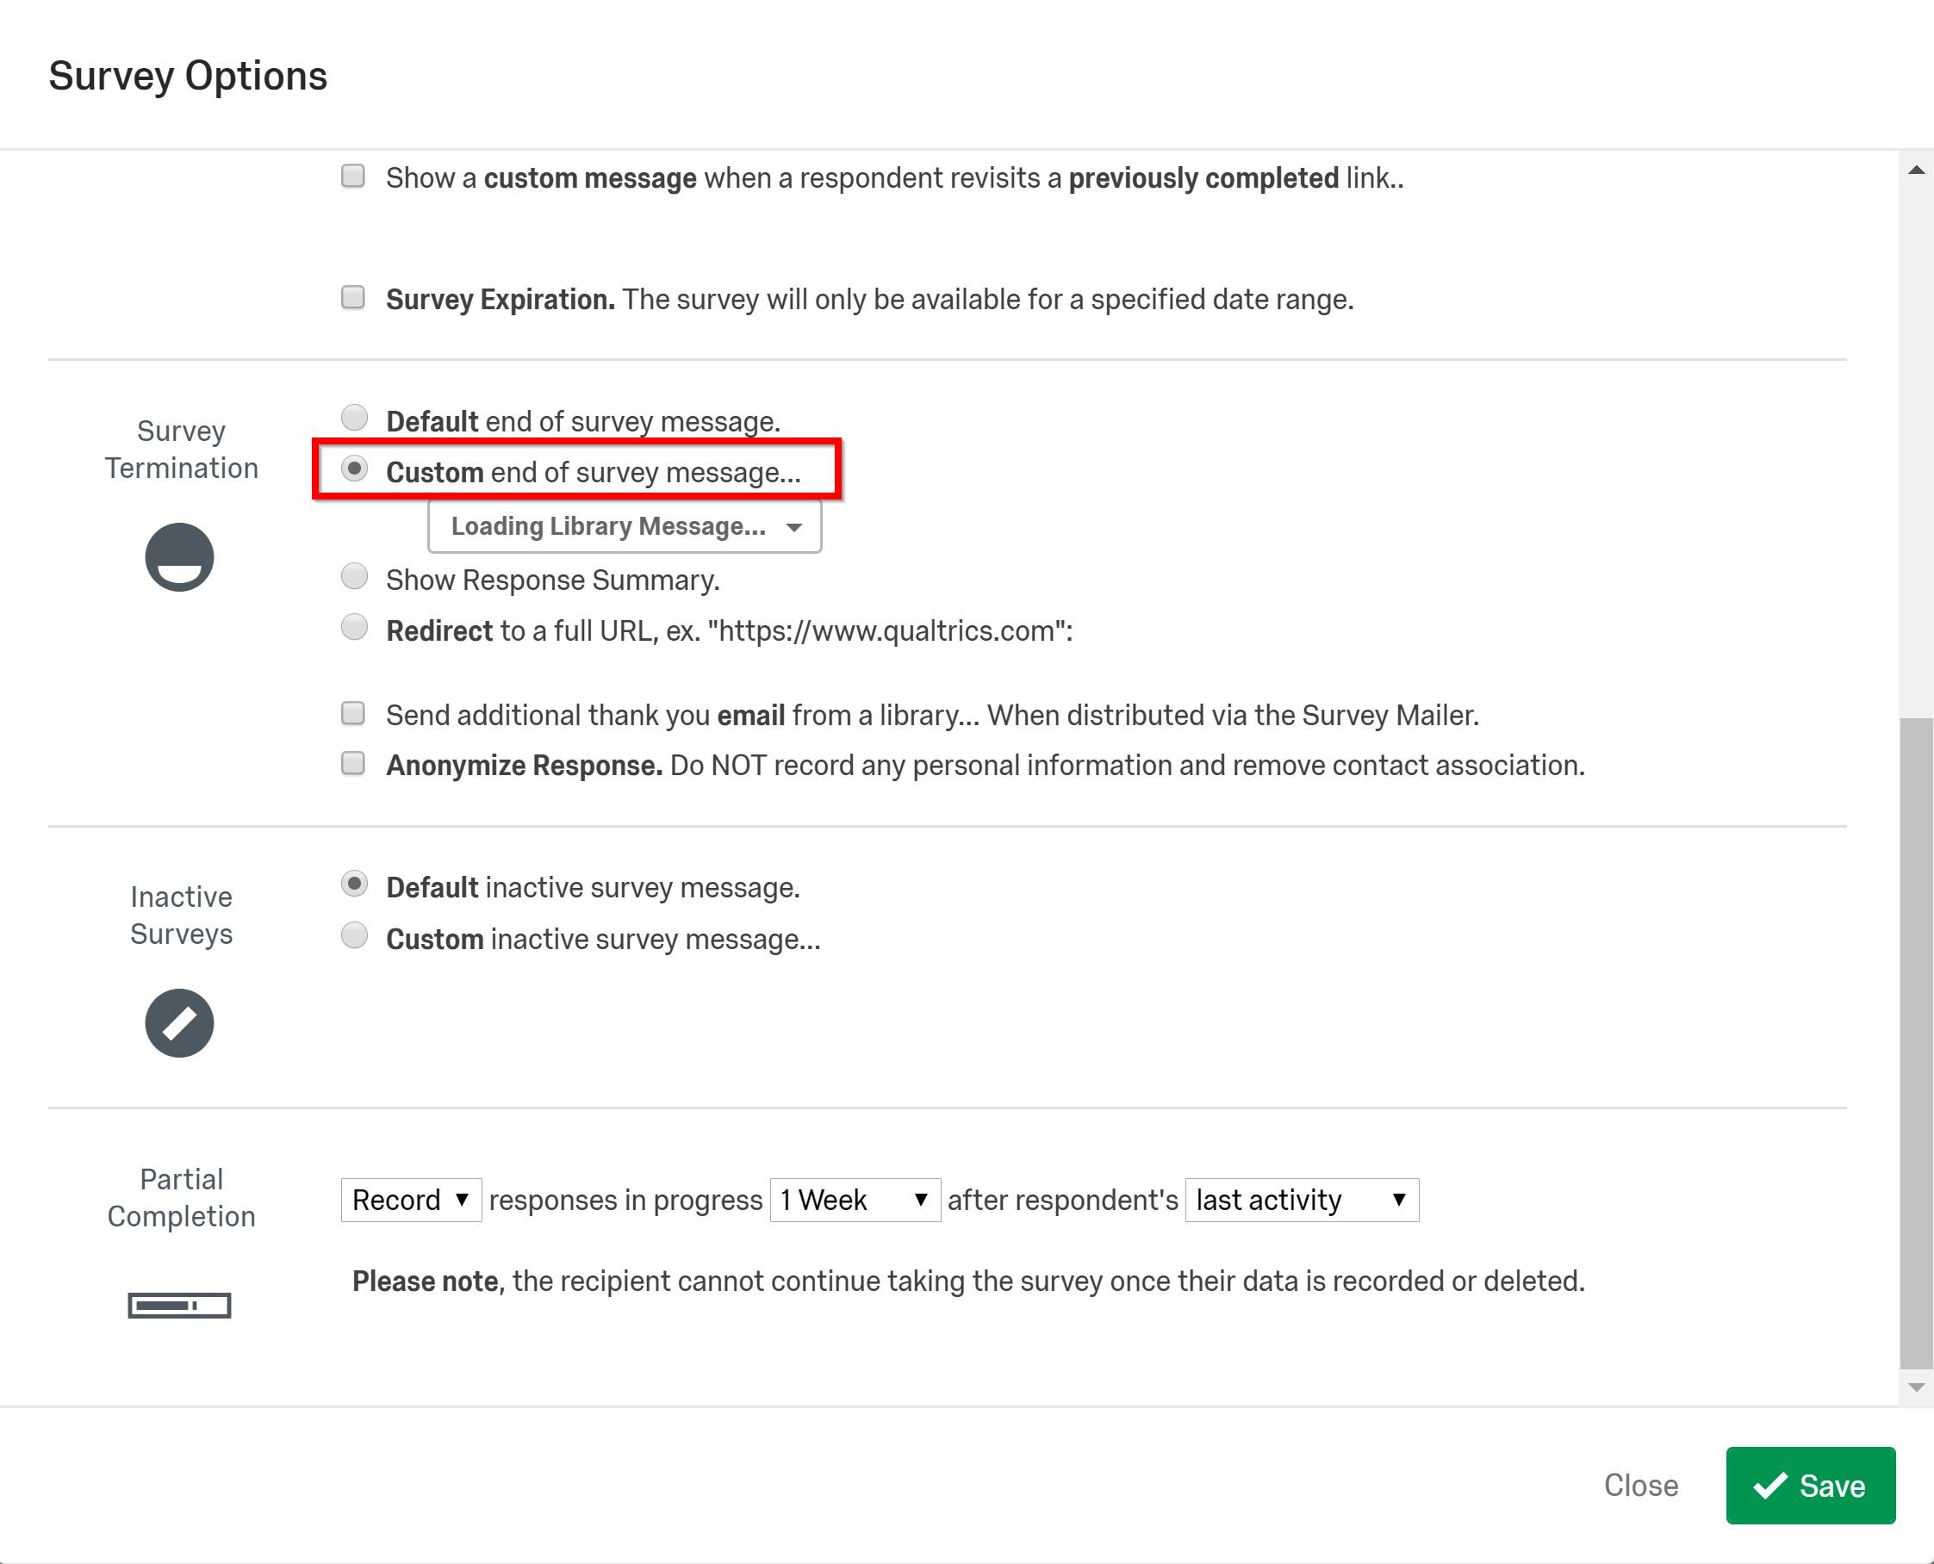Expand the 1 Week duration dropdown
Image resolution: width=1934 pixels, height=1564 pixels.
tap(855, 1200)
